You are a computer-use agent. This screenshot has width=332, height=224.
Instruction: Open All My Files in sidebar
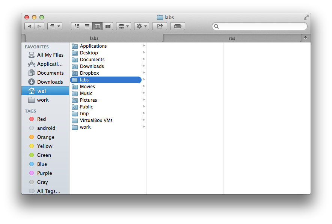tap(45, 55)
